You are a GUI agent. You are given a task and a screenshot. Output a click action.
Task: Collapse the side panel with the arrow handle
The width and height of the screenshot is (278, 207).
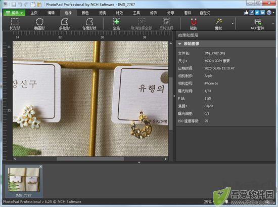tap(174, 96)
